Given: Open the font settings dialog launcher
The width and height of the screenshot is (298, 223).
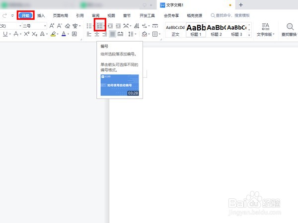Looking at the screenshot, I should point(81,40).
